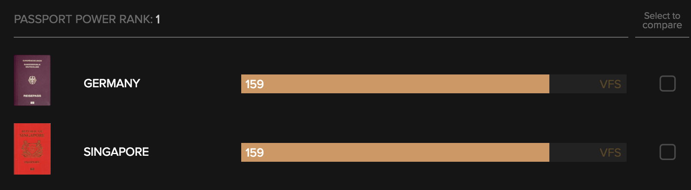This screenshot has height=190, width=691.
Task: Click the VFS label in Germany's row
Action: (x=610, y=84)
